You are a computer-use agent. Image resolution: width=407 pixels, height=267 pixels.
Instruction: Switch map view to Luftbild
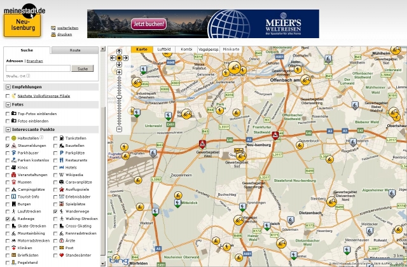point(163,49)
